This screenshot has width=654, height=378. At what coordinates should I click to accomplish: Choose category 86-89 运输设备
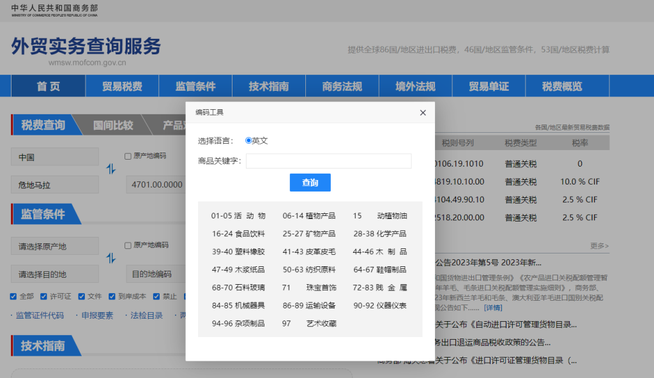(x=308, y=305)
